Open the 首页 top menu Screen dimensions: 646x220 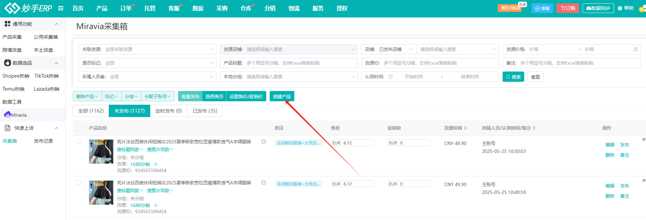click(x=78, y=8)
